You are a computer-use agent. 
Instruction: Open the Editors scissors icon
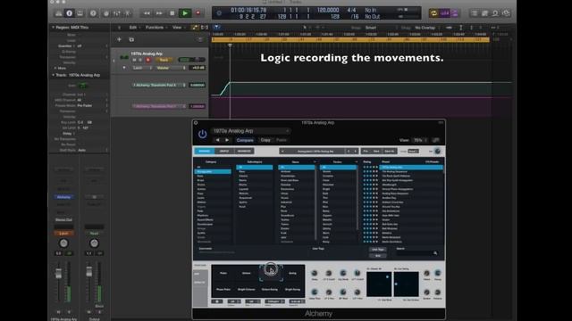pyautogui.click(x=128, y=13)
